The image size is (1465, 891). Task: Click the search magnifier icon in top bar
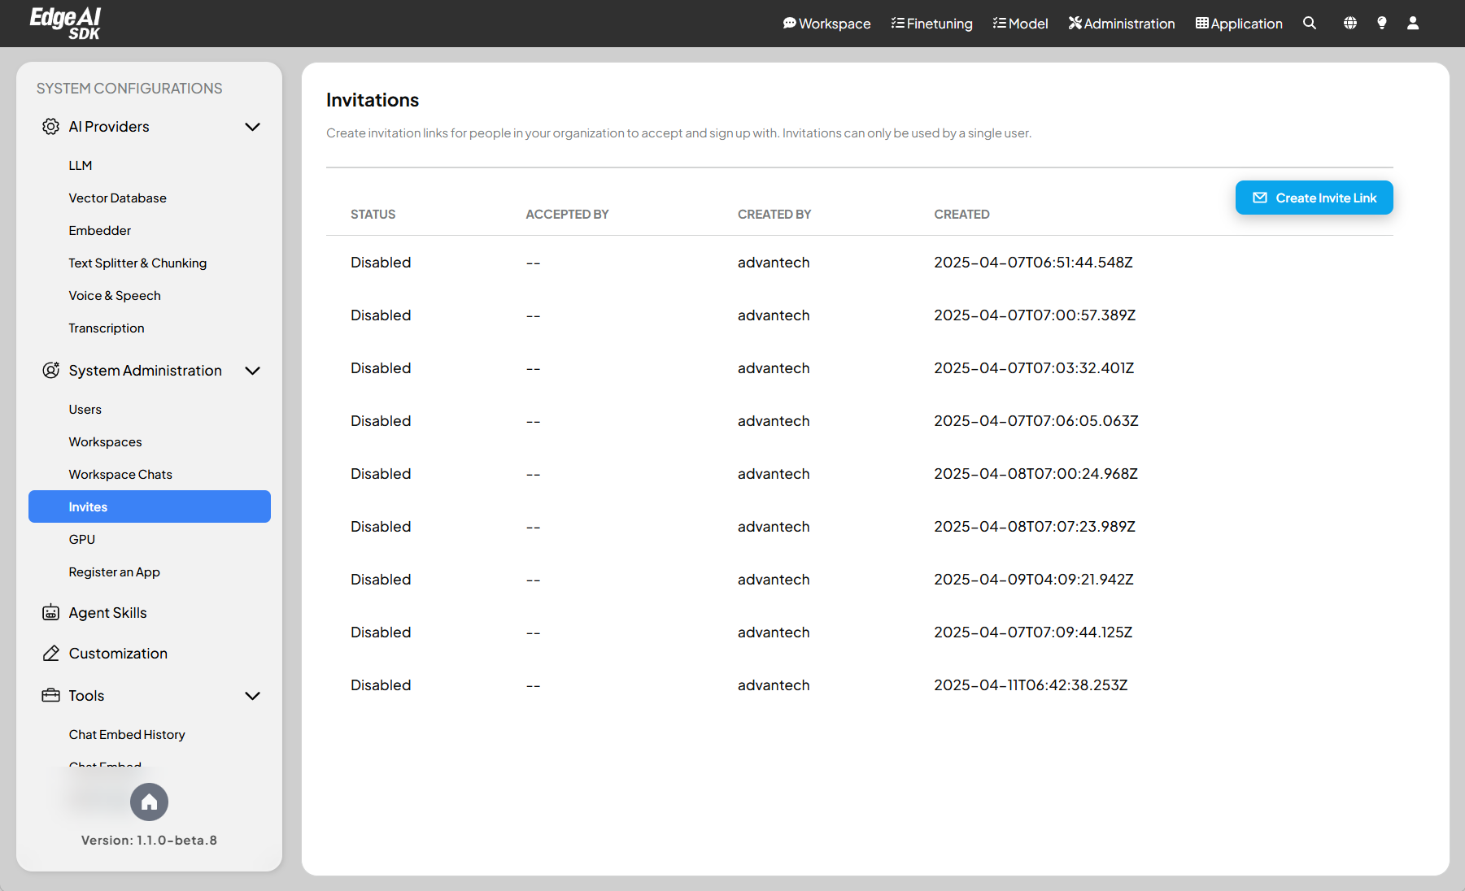(1309, 24)
